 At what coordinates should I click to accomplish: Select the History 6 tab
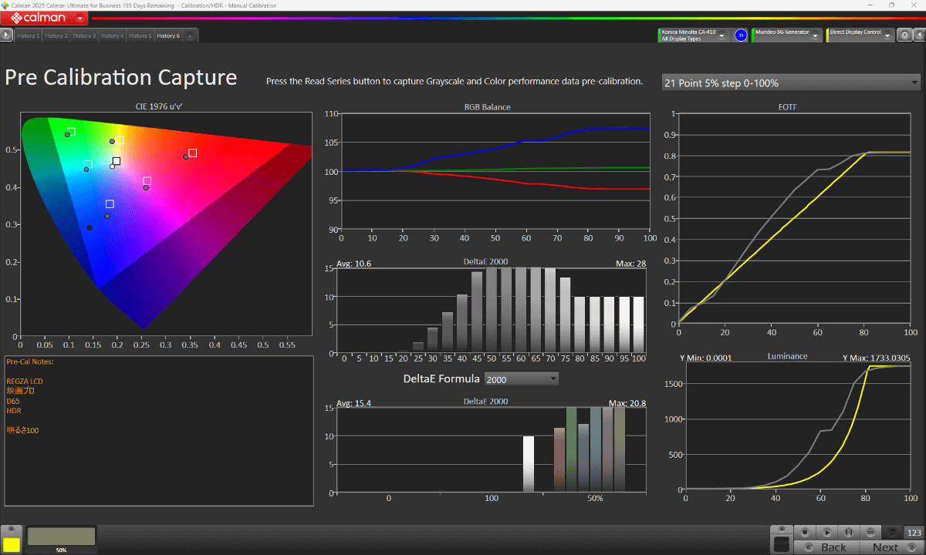tap(168, 35)
